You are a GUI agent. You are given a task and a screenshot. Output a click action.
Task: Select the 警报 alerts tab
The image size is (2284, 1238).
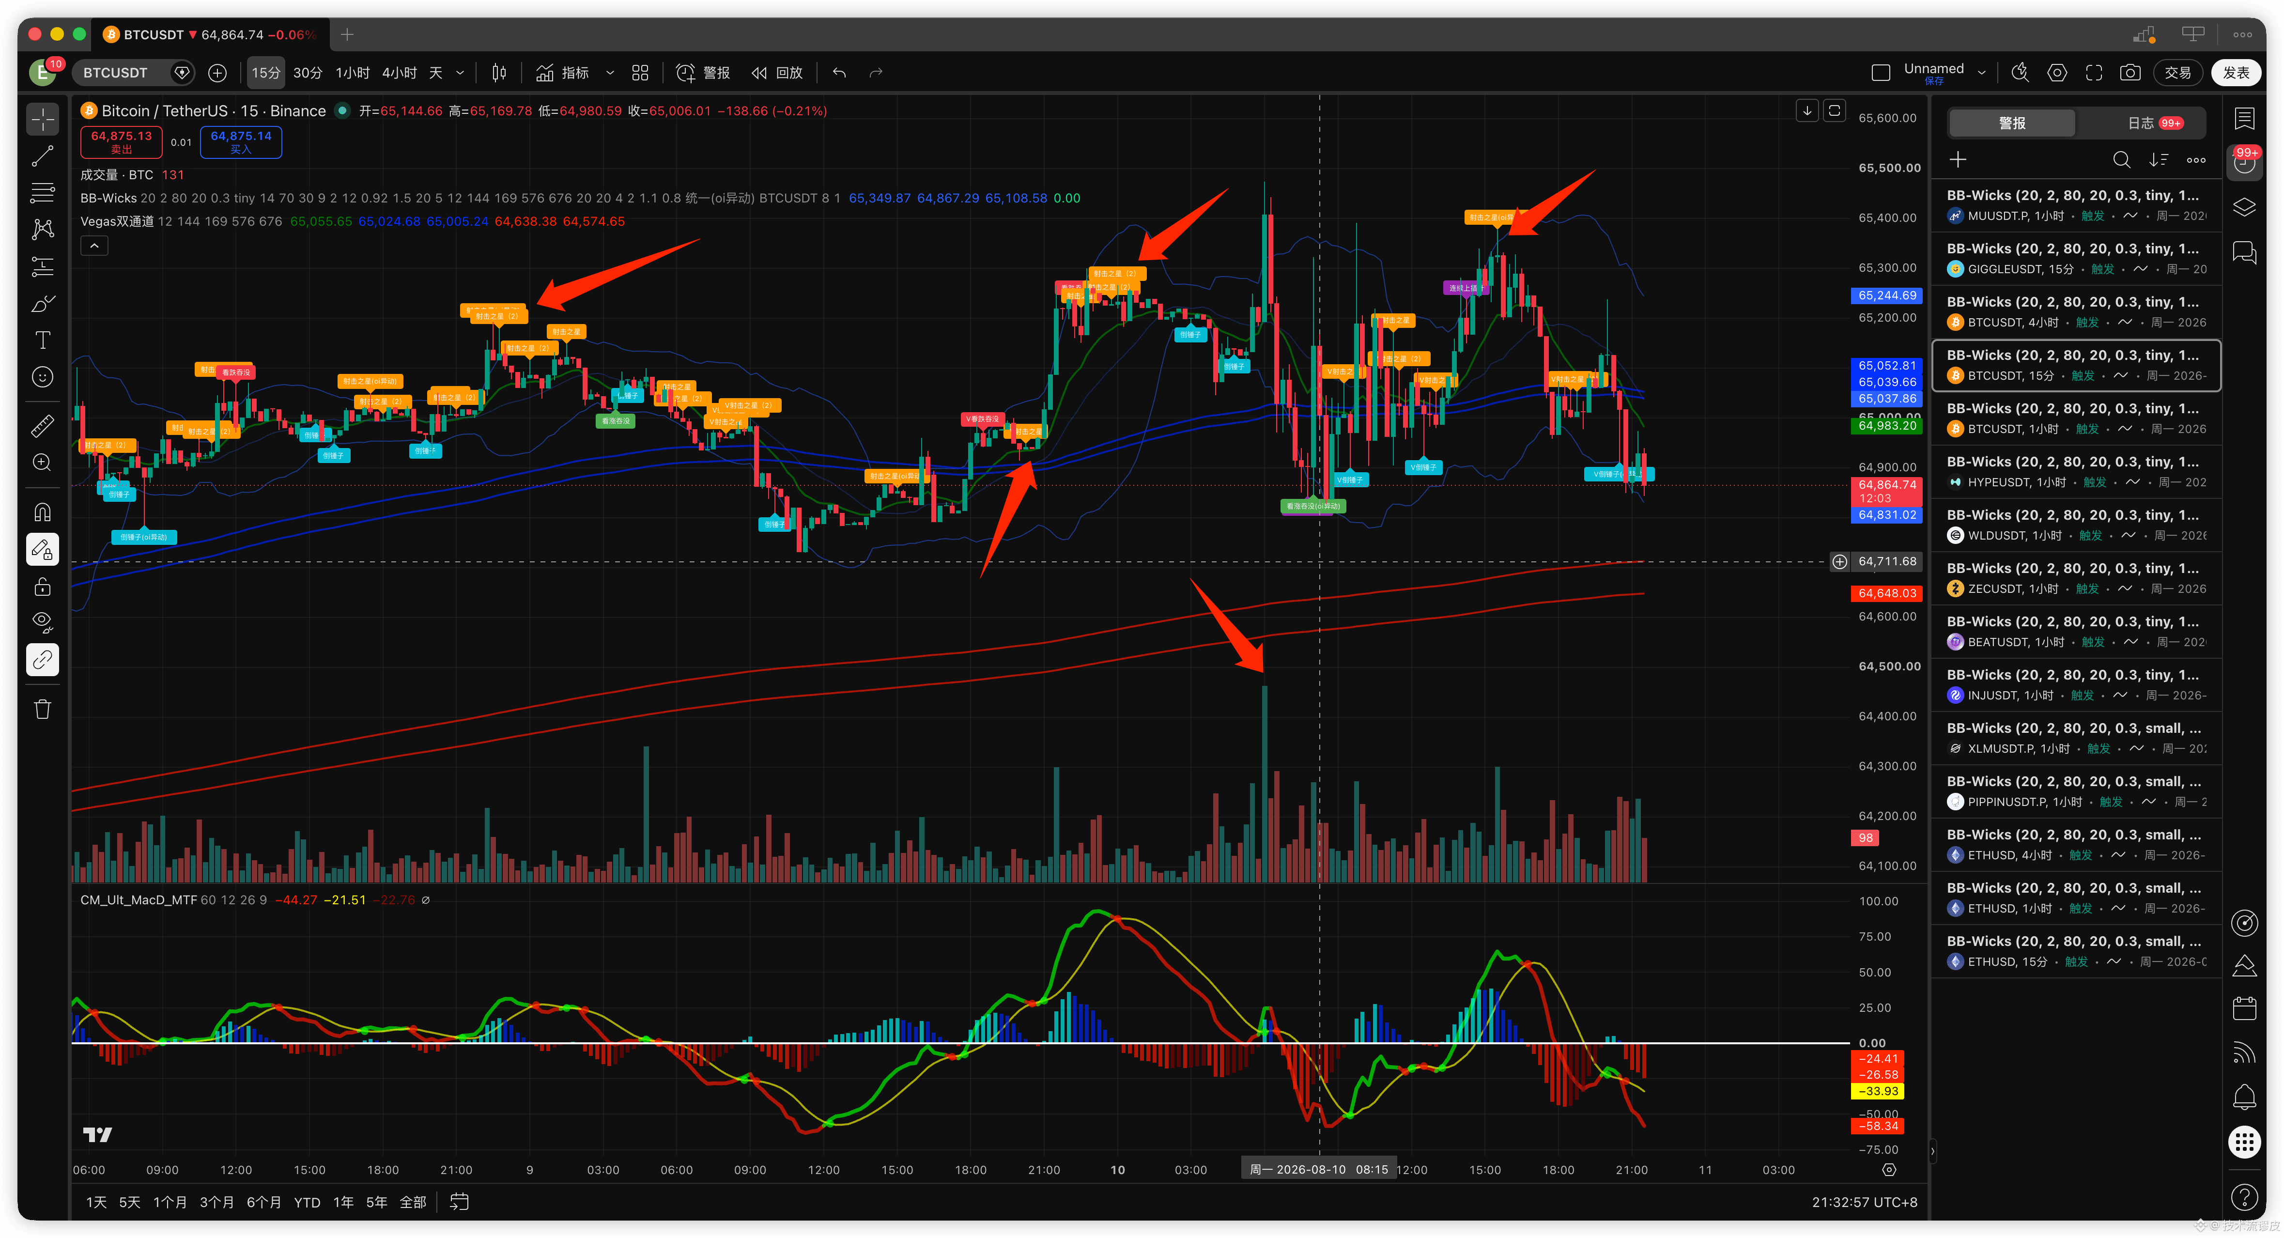pos(2012,124)
